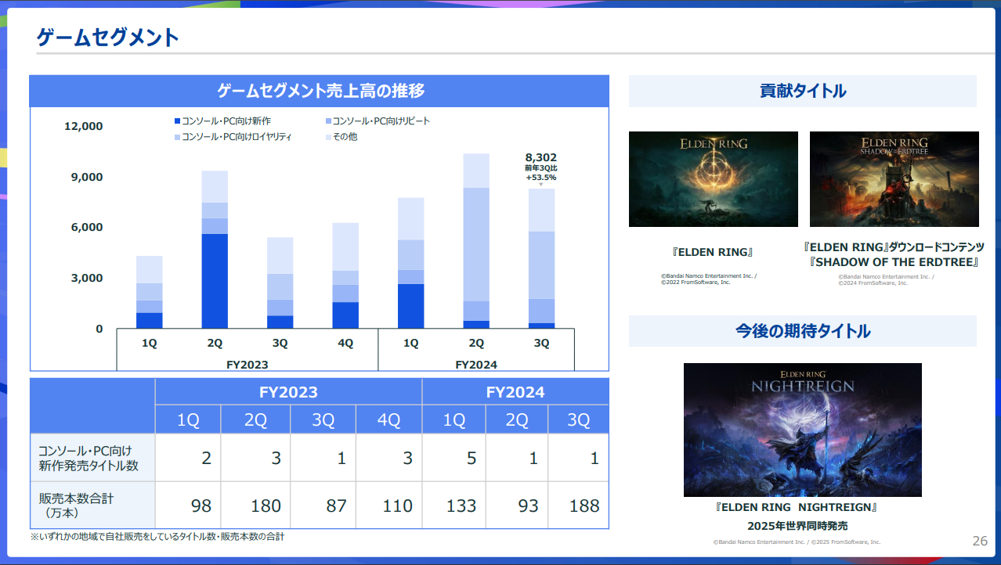Open the ELDEN RING cover image

click(x=713, y=179)
